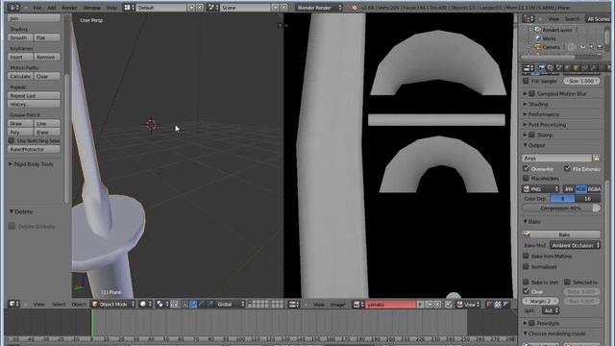Open the World properties tab icon
The image size is (615, 346).
click(567, 68)
